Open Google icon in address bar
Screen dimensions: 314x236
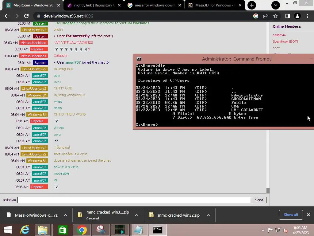[256, 16]
